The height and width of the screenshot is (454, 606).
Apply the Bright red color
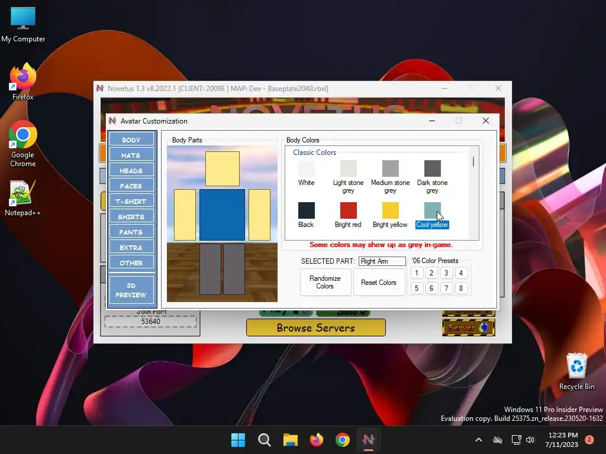pos(348,210)
